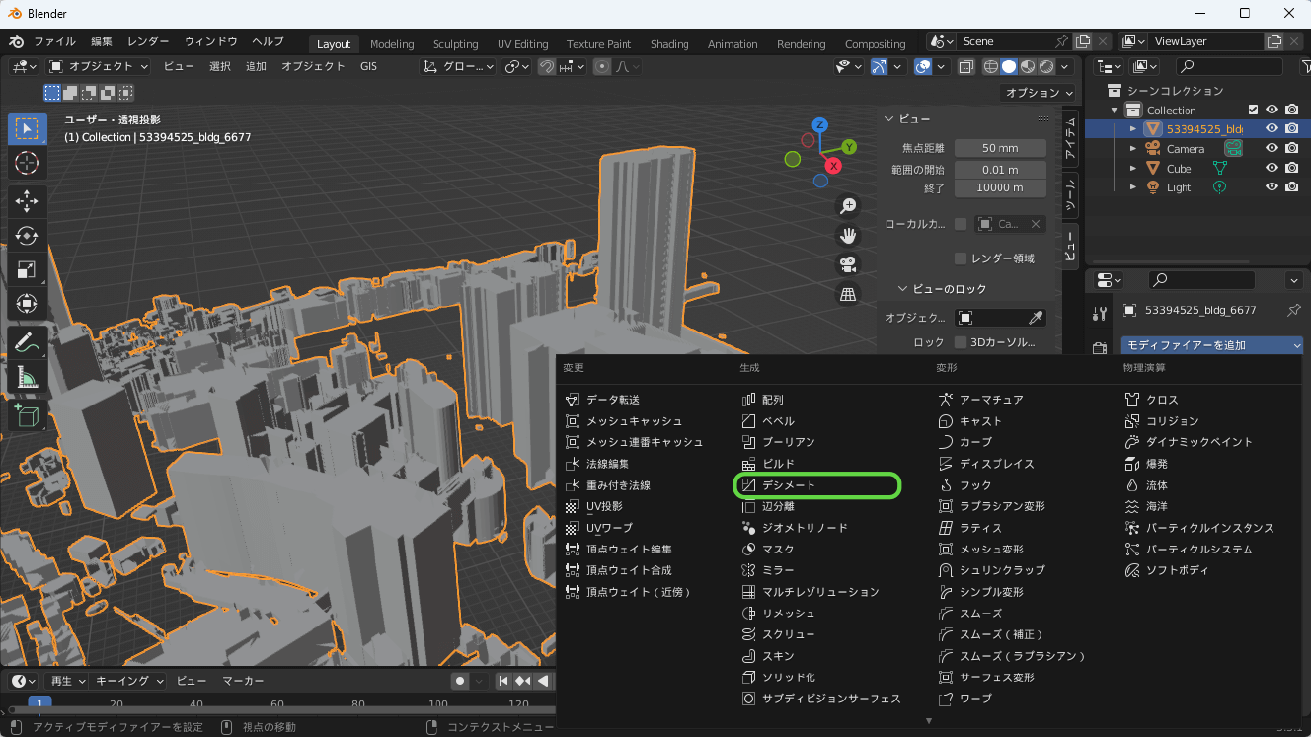Open the アイテム sidebar tab

pyautogui.click(x=1070, y=140)
